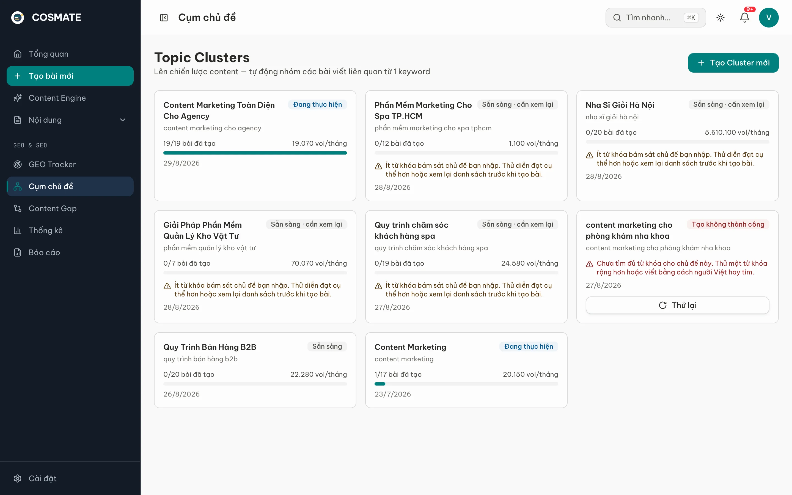Click the Tạo bài mới button
This screenshot has width=792, height=495.
point(70,76)
